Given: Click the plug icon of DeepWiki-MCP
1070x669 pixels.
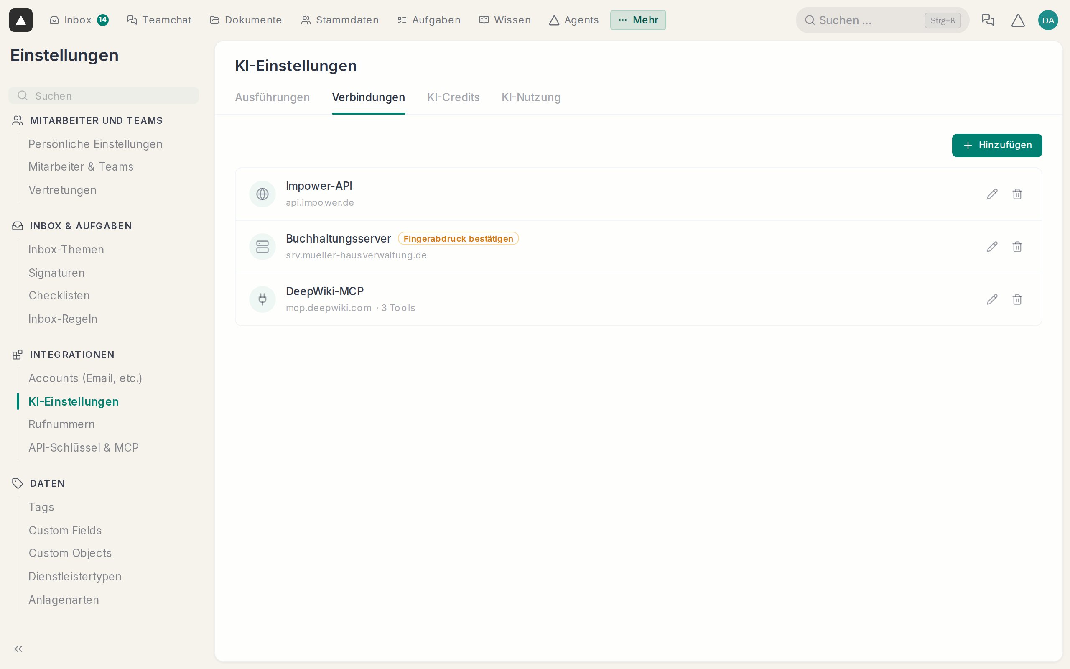Looking at the screenshot, I should 262,299.
